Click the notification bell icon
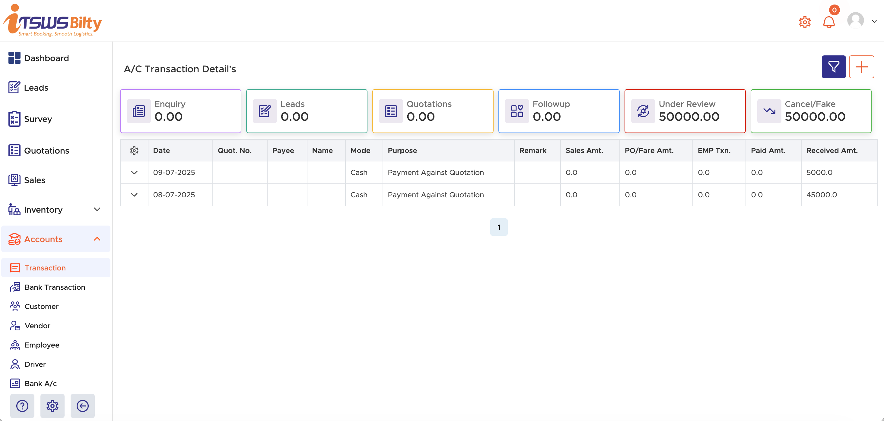884x421 pixels. pos(829,22)
